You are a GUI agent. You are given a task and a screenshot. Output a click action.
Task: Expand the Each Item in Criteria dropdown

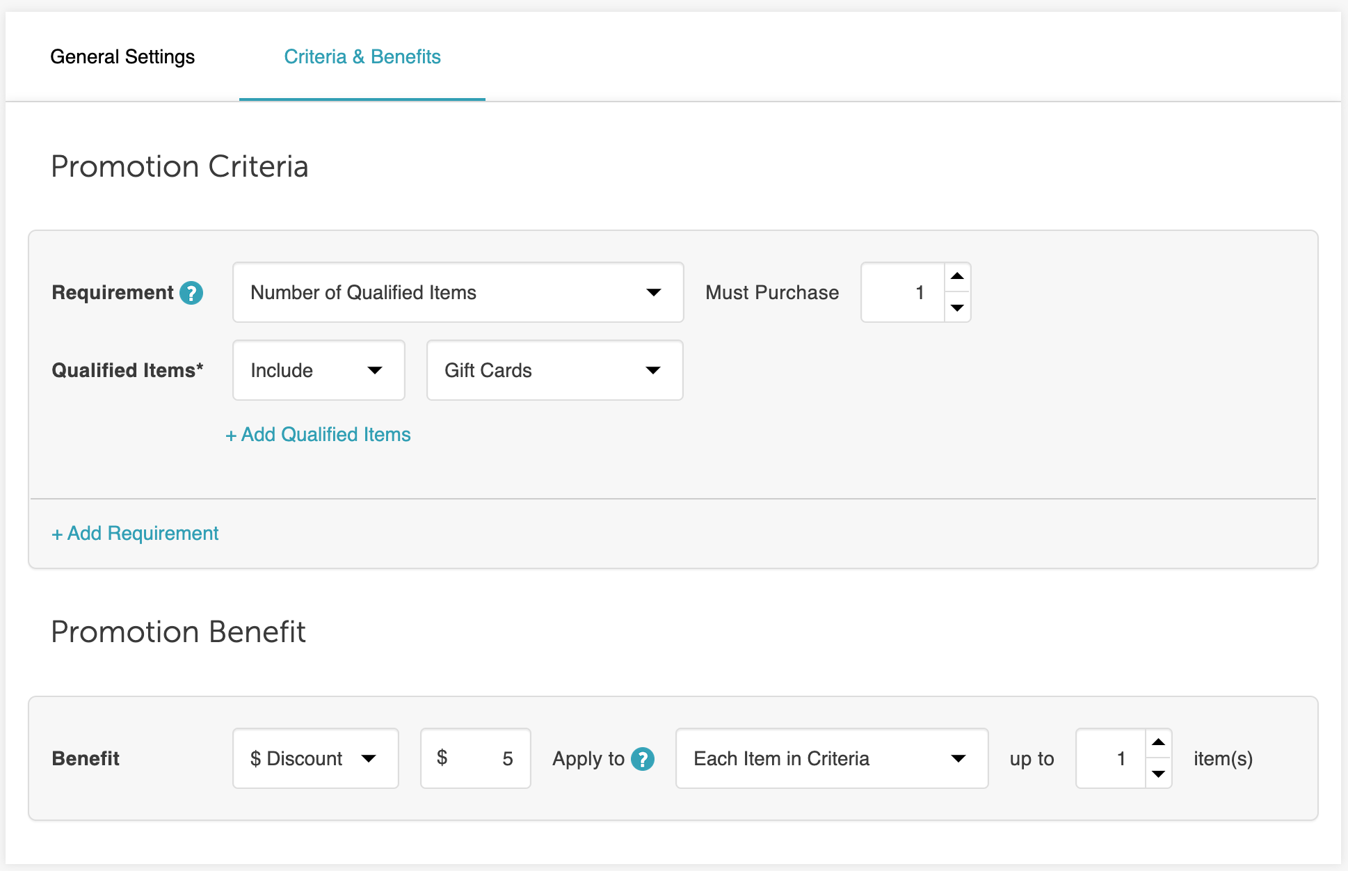[x=831, y=758]
